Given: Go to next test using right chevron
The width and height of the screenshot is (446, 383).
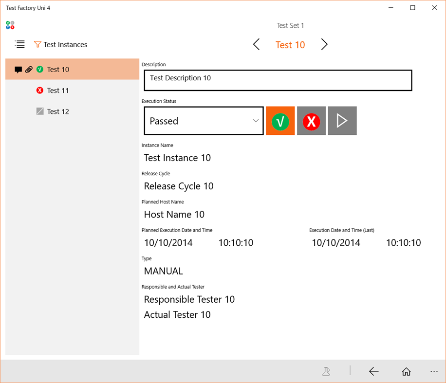Looking at the screenshot, I should [x=324, y=44].
